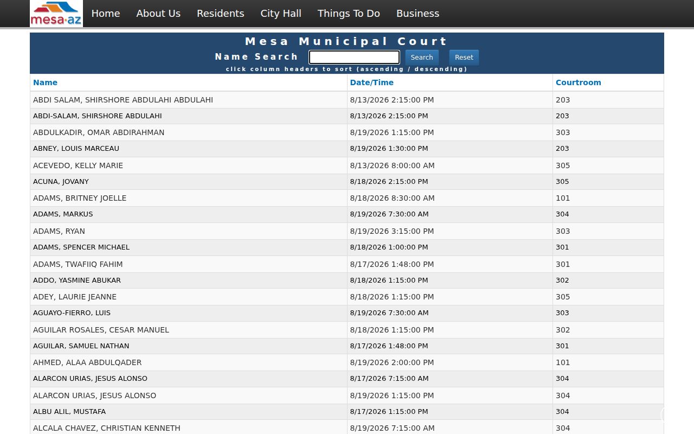
Task: Open the City Hall menu
Action: point(281,14)
